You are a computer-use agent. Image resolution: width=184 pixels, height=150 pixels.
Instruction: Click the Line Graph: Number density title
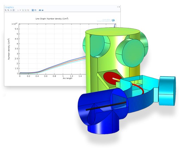pyautogui.click(x=52, y=19)
